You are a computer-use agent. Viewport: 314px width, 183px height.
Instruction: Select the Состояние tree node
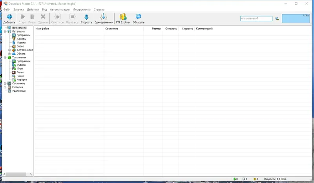tap(18, 83)
